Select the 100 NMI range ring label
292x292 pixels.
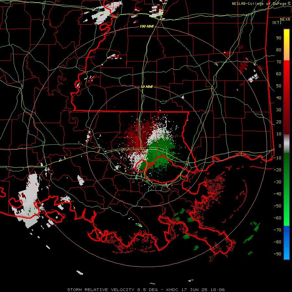click(147, 27)
